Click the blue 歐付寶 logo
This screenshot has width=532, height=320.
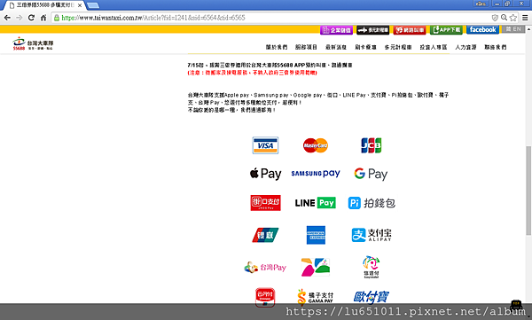[x=372, y=297]
